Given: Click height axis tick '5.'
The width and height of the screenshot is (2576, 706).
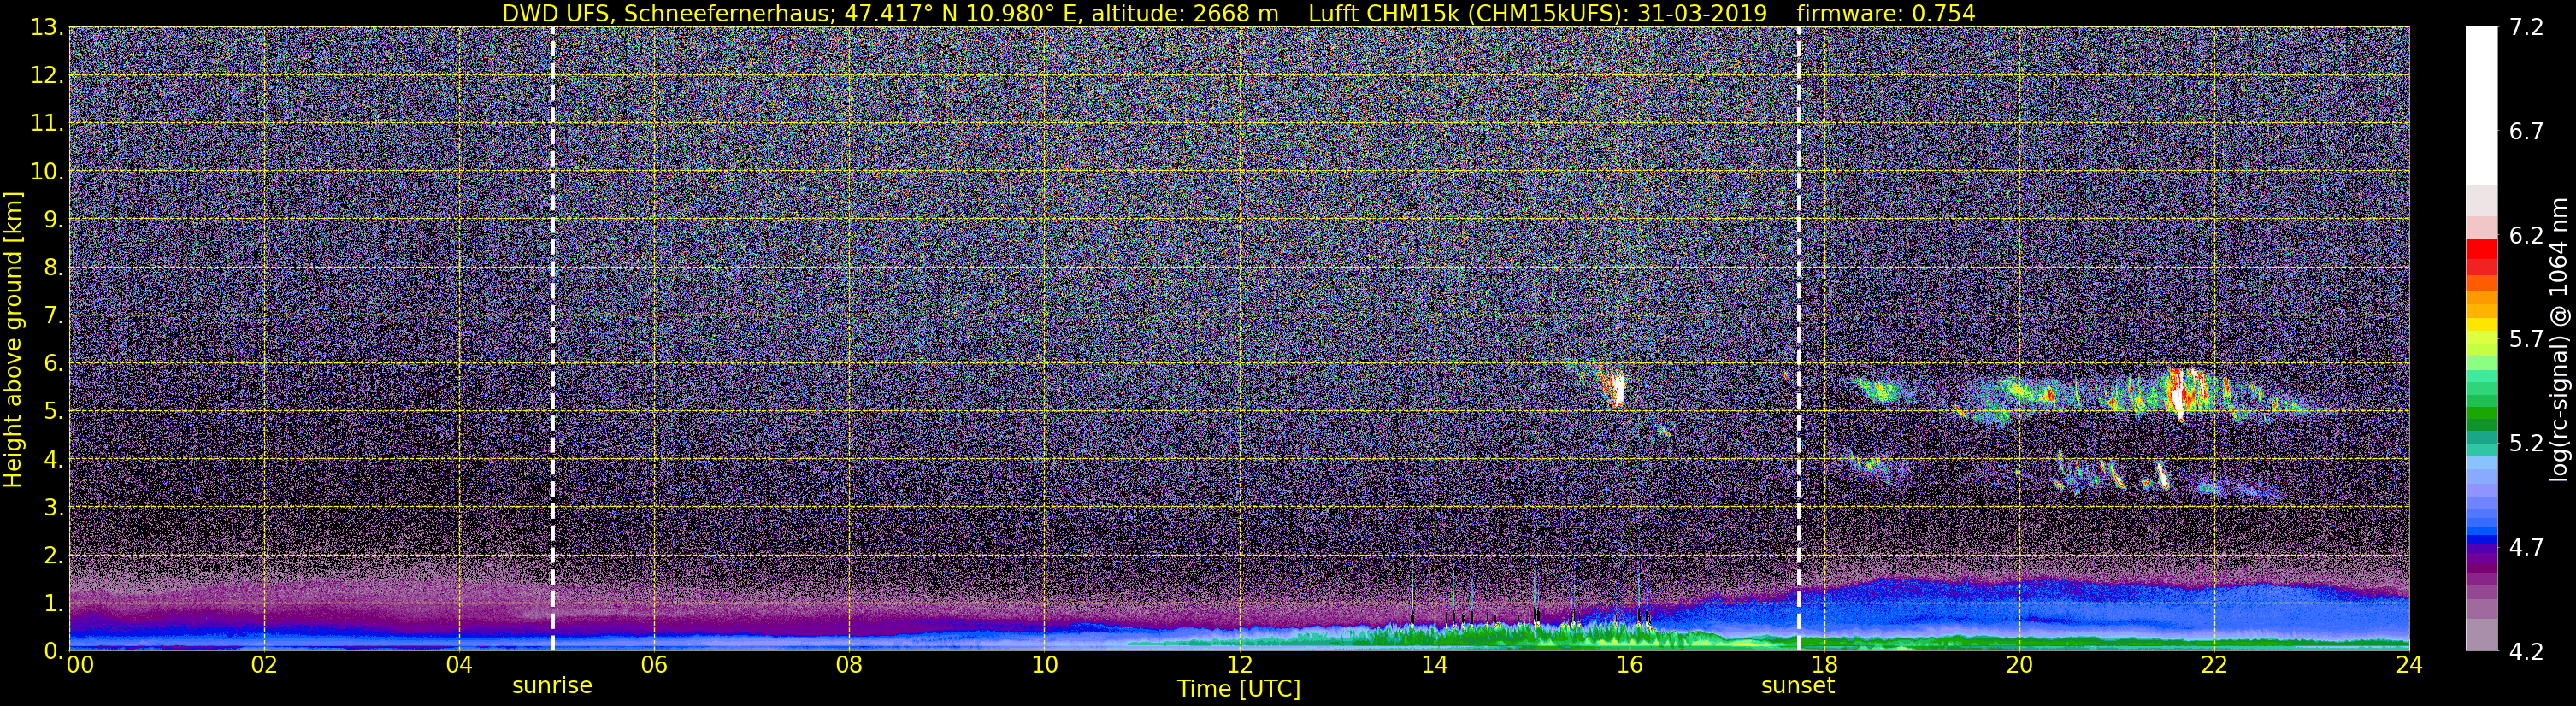Looking at the screenshot, I should pyautogui.click(x=53, y=412).
